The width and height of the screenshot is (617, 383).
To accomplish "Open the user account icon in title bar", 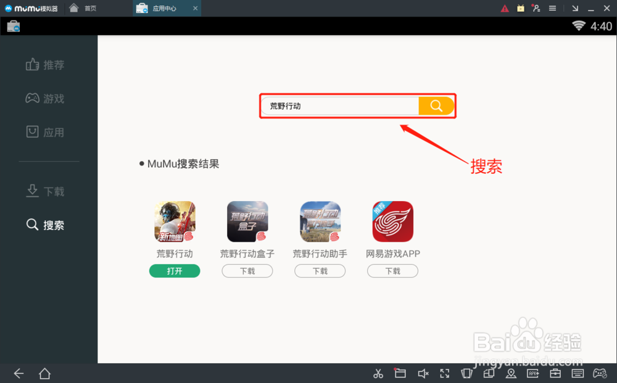I will 536,8.
